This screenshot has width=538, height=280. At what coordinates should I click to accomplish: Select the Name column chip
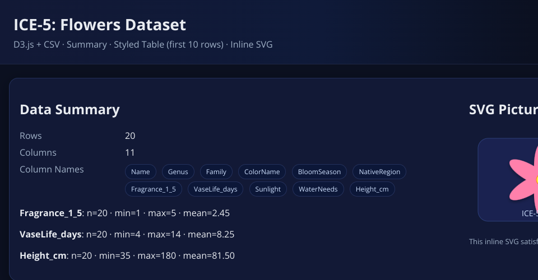click(x=141, y=171)
